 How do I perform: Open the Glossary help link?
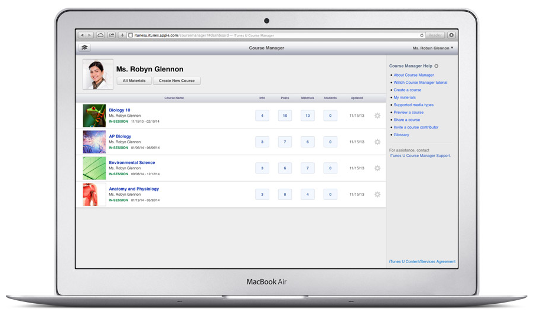pyautogui.click(x=401, y=135)
